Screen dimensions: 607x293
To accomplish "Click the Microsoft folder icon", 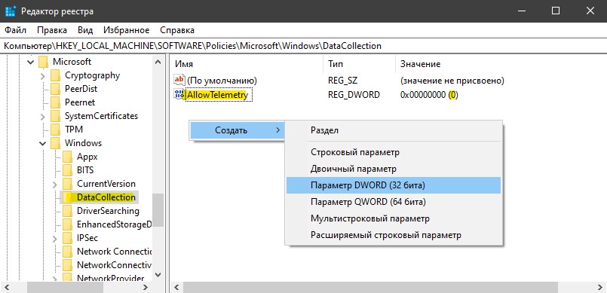I will [x=44, y=62].
